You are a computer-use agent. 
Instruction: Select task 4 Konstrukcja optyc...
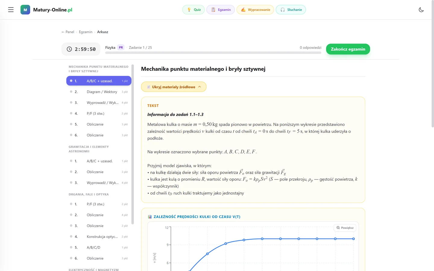pos(99,237)
